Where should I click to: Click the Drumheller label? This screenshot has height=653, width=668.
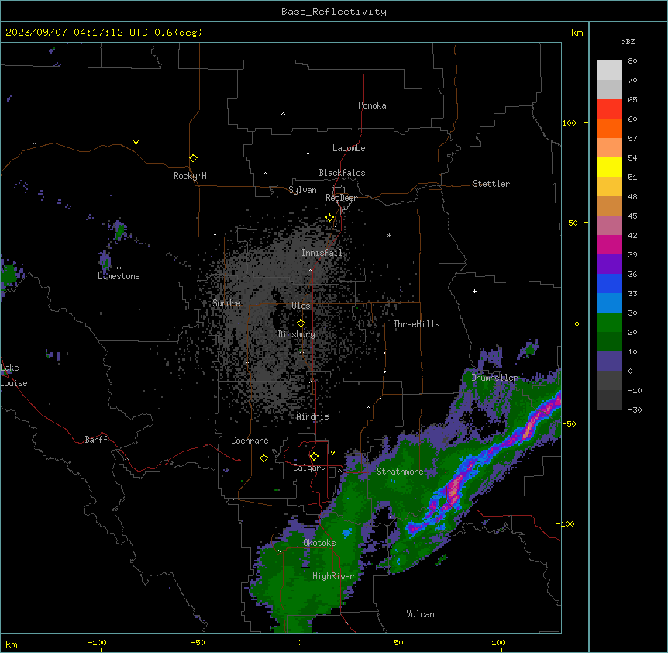point(494,378)
